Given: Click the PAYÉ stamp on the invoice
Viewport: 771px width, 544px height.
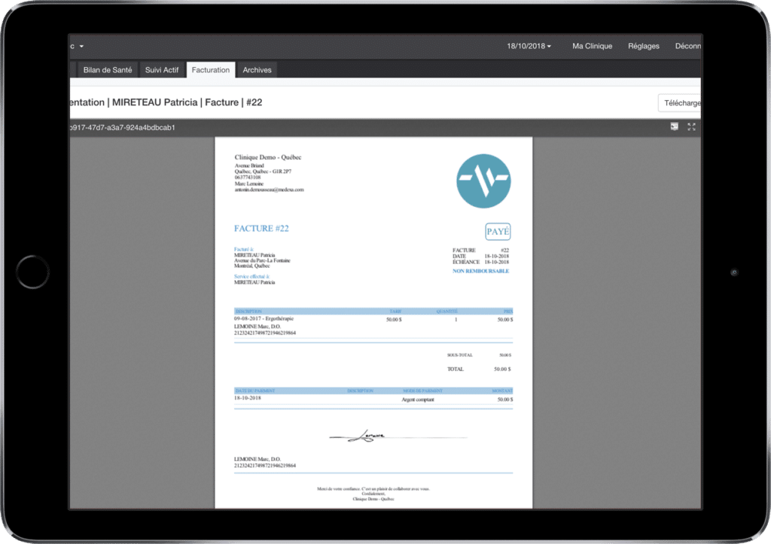Looking at the screenshot, I should 498,232.
